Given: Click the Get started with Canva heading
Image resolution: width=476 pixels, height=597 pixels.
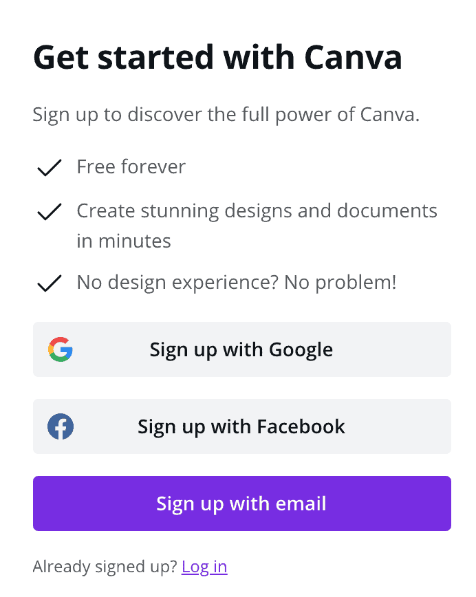Looking at the screenshot, I should pos(217,58).
